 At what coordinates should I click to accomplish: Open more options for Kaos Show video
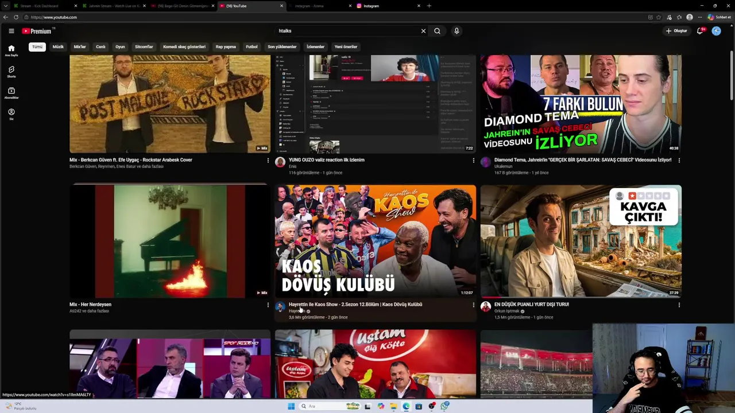[473, 305]
